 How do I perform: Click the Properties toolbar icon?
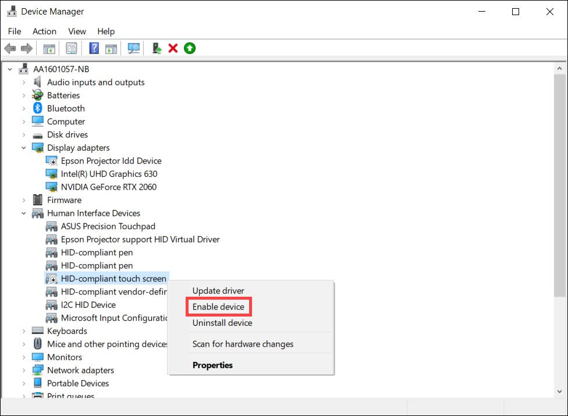(x=72, y=48)
